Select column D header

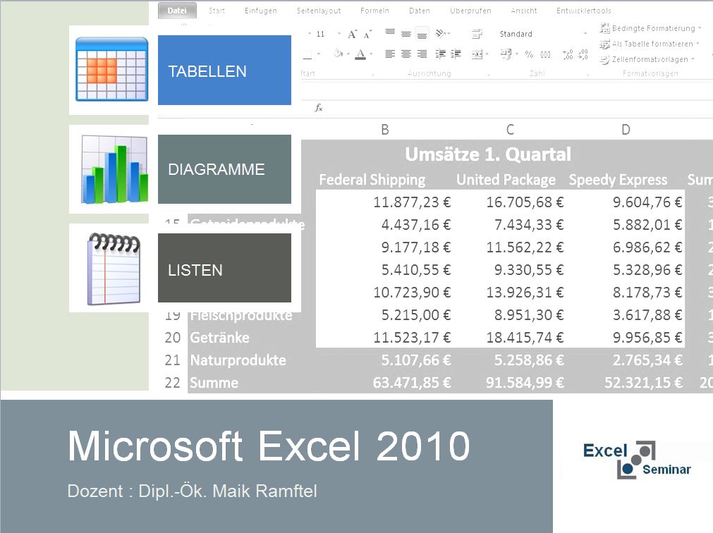[x=626, y=130]
